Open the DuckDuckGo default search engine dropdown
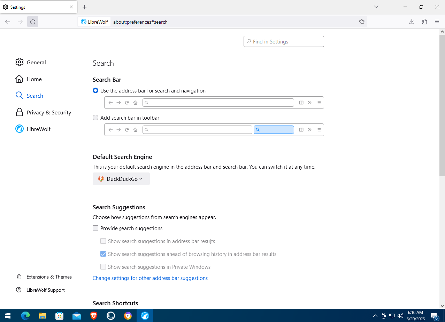This screenshot has height=322, width=445. point(121,179)
